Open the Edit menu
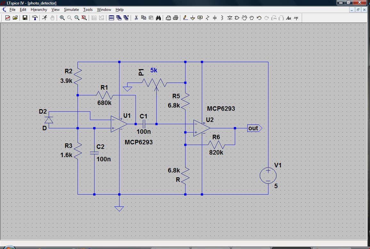 pyautogui.click(x=23, y=9)
